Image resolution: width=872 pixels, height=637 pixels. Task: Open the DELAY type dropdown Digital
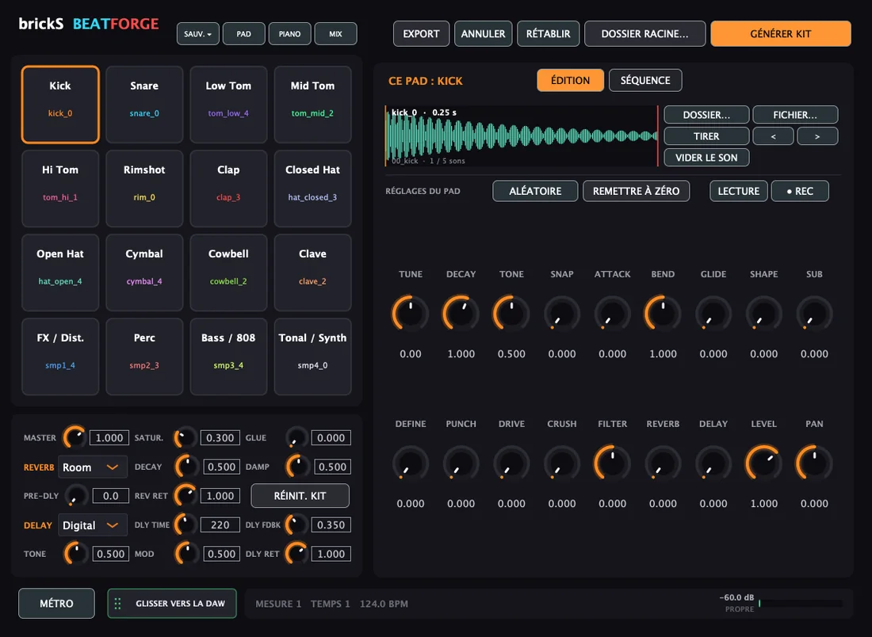[92, 525]
